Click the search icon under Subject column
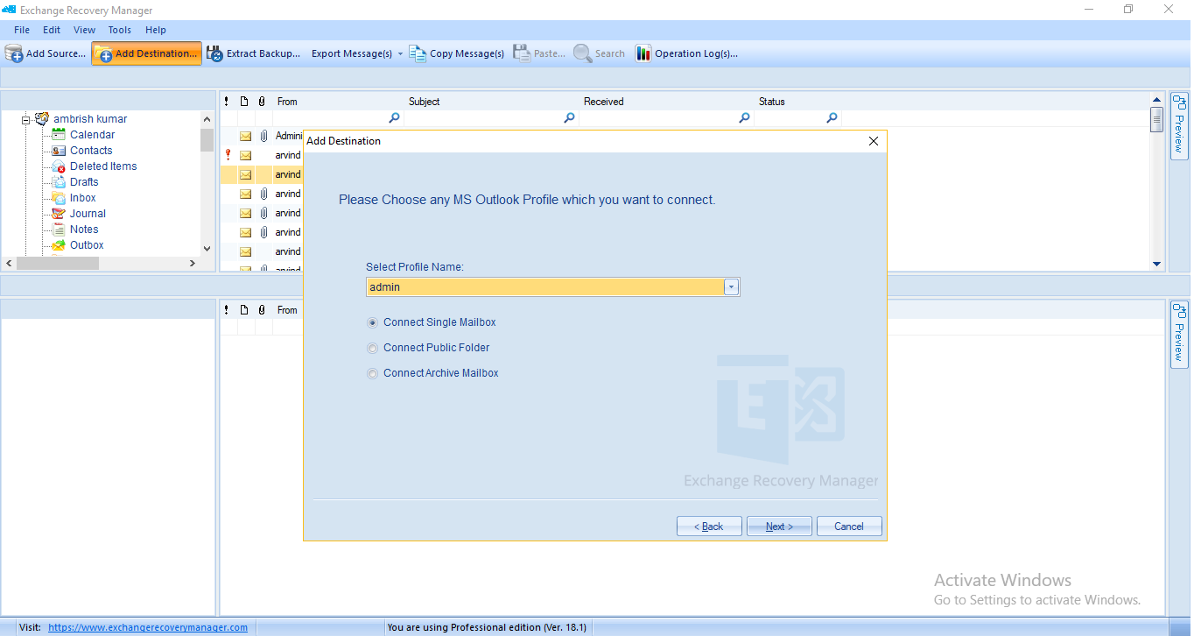Image resolution: width=1194 pixels, height=636 pixels. pyautogui.click(x=569, y=118)
